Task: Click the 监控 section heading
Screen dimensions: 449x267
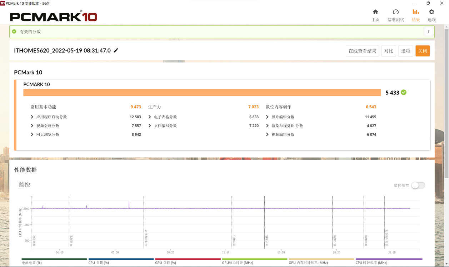Action: pyautogui.click(x=25, y=185)
